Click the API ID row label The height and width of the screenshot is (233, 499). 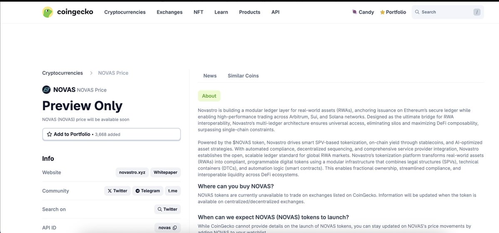pyautogui.click(x=50, y=228)
